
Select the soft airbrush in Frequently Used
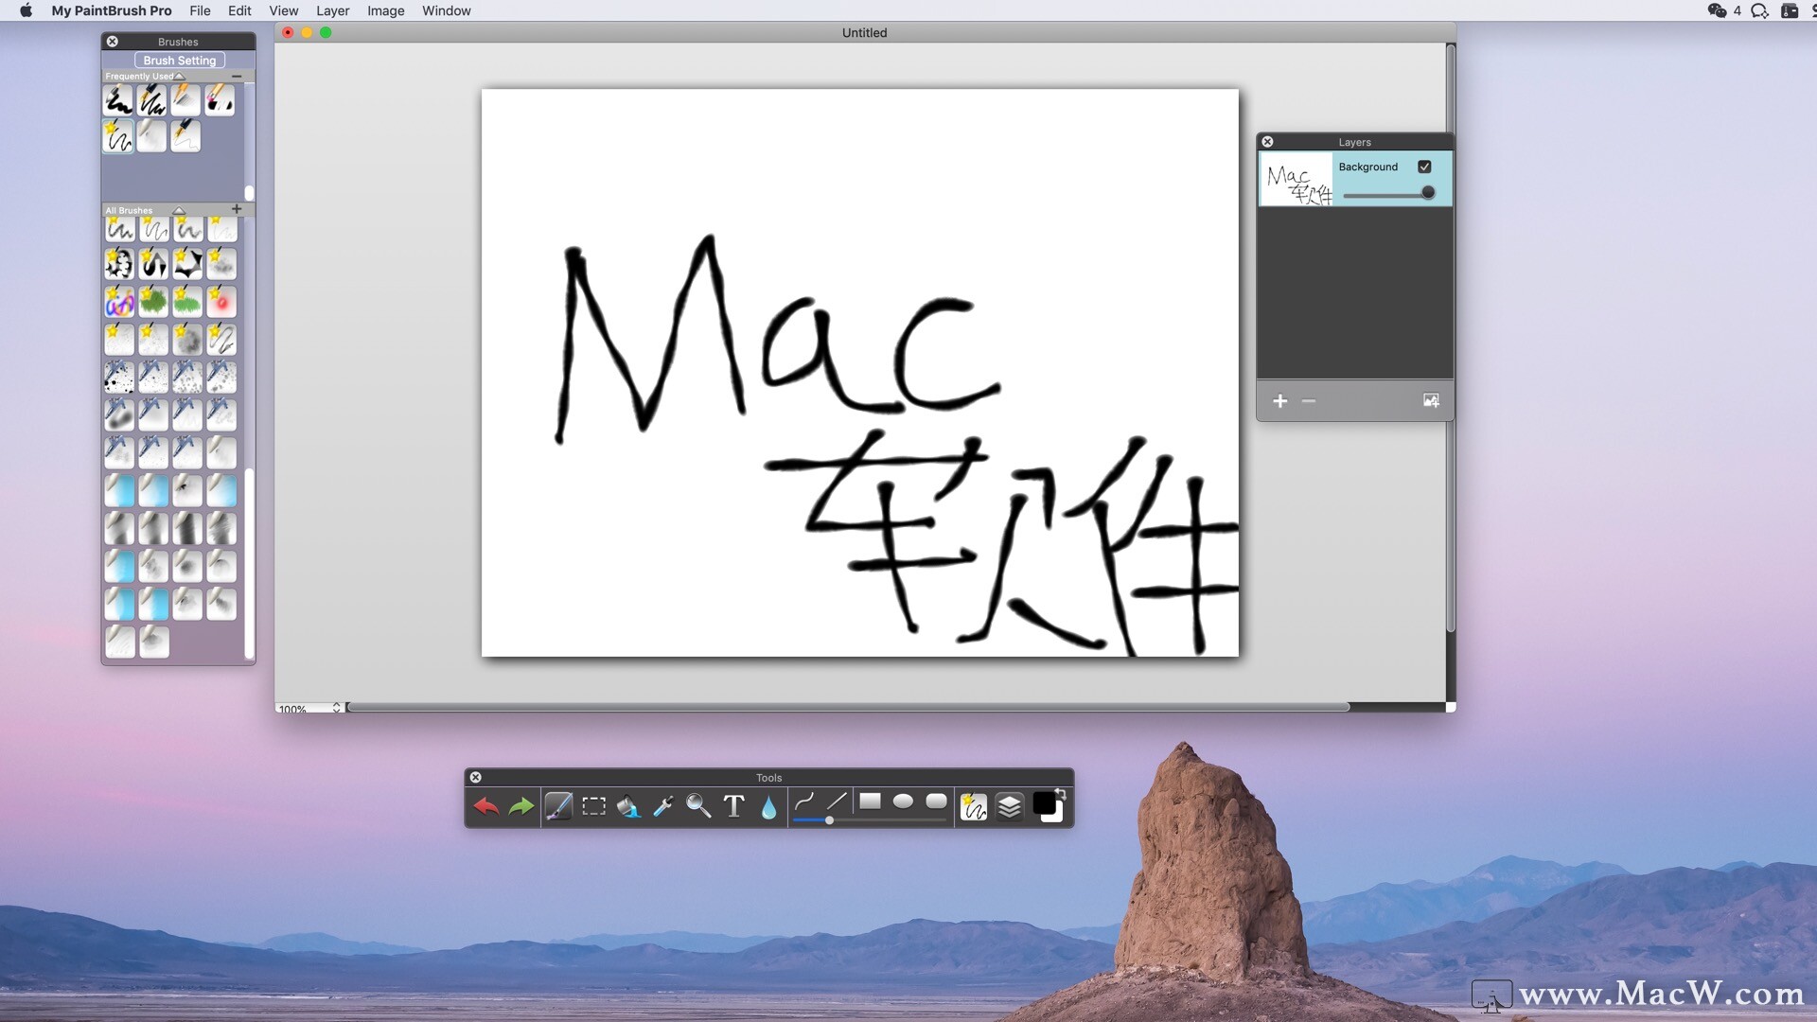click(152, 136)
